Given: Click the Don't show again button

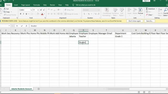Looking at the screenshot, I should (135, 21).
